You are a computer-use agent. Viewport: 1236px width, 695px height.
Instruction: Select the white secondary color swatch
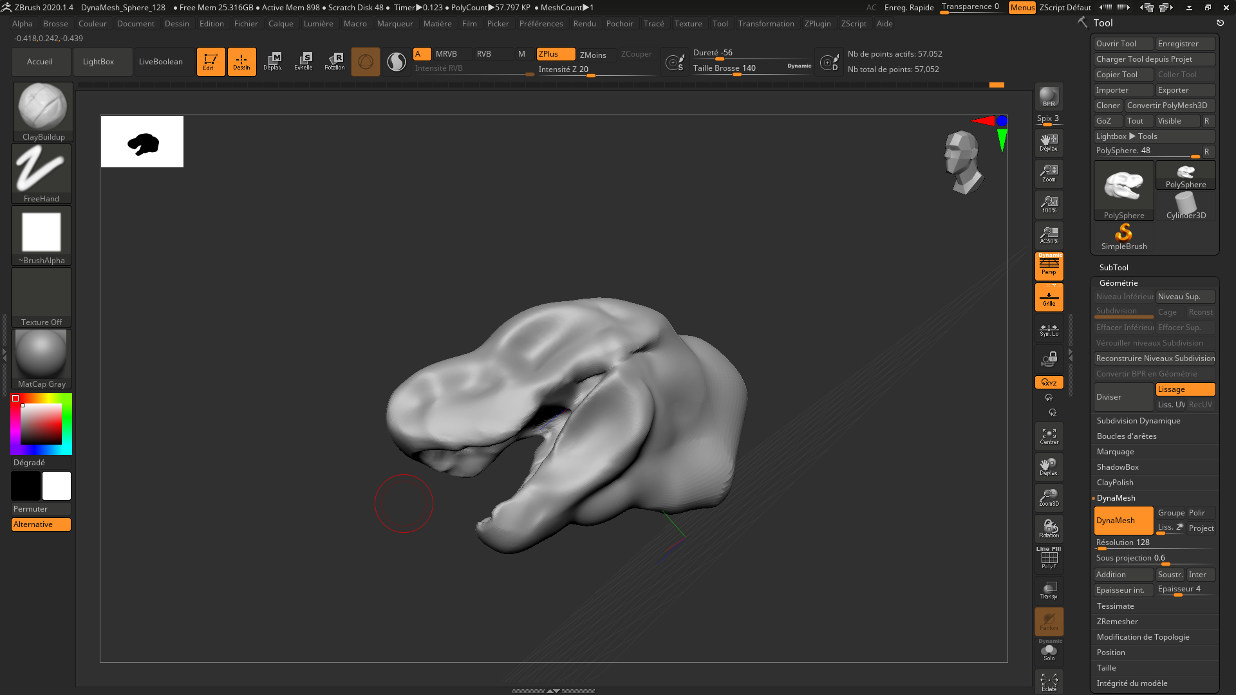pyautogui.click(x=57, y=486)
